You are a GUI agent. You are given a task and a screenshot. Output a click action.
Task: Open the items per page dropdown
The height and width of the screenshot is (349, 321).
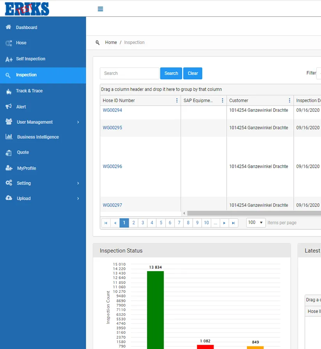click(256, 222)
